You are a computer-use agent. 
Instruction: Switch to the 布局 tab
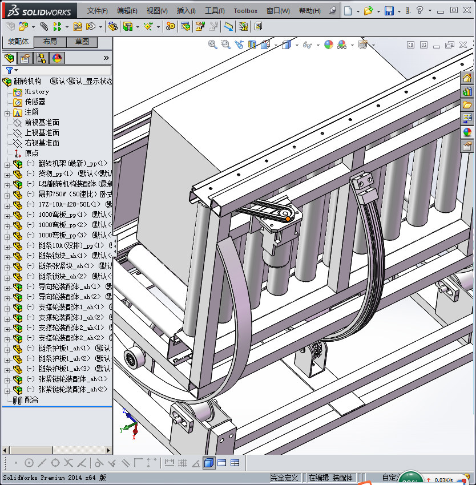[50, 42]
